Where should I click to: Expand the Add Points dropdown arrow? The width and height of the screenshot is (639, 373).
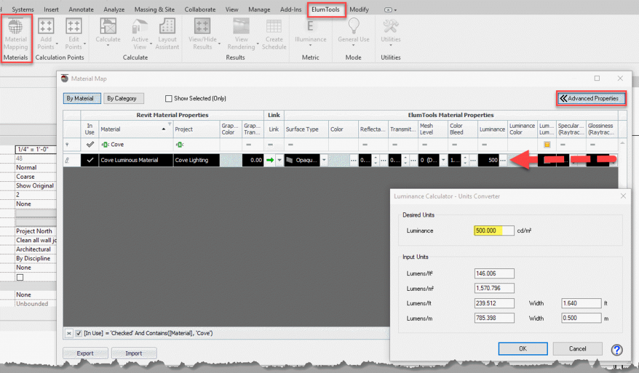coord(57,44)
